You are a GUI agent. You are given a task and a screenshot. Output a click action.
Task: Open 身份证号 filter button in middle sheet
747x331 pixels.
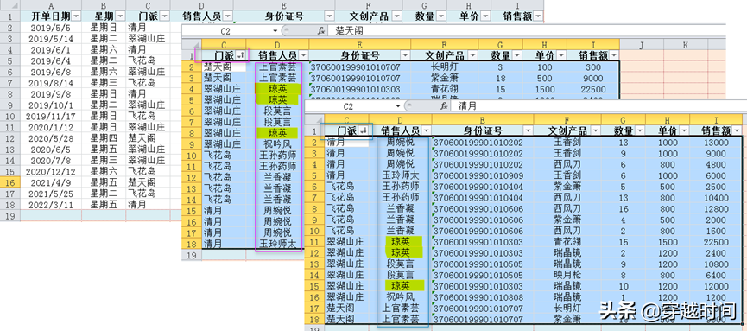pyautogui.click(x=405, y=55)
